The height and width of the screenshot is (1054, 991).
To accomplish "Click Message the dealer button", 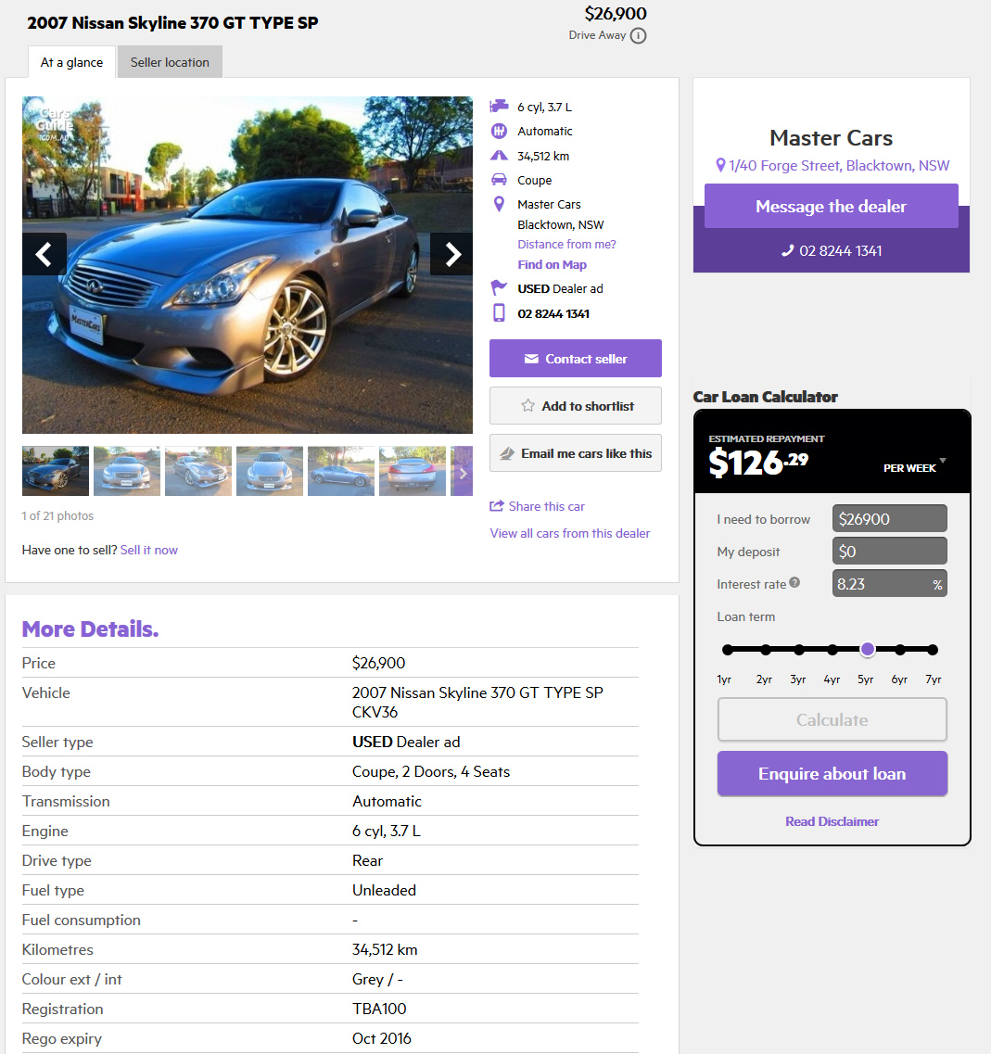I will click(831, 207).
